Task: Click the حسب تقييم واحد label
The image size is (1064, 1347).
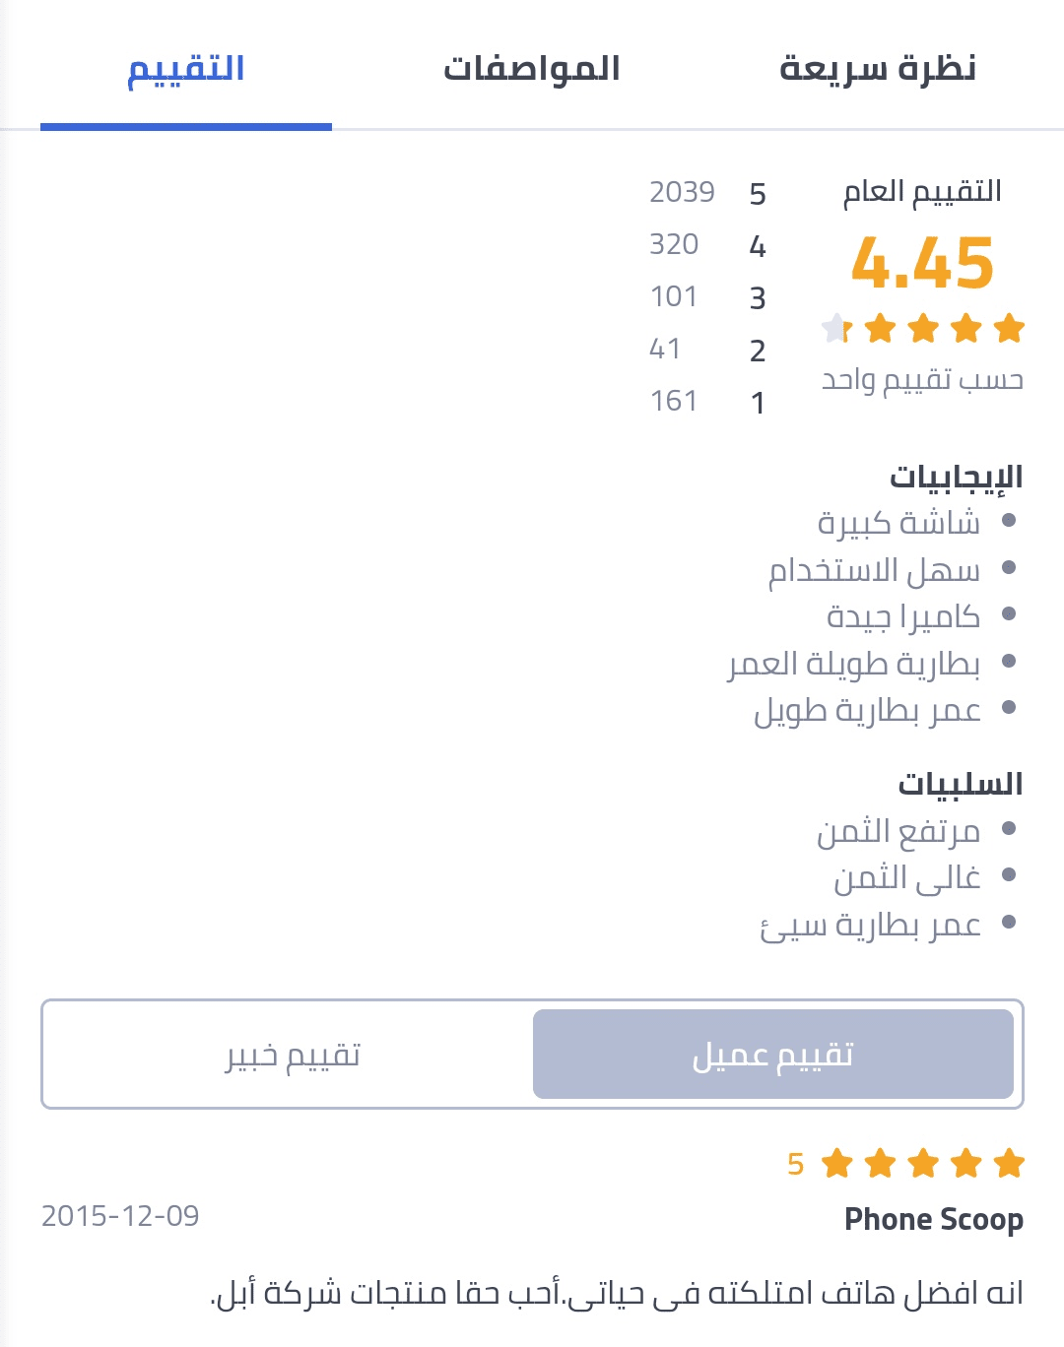Action: tap(922, 379)
